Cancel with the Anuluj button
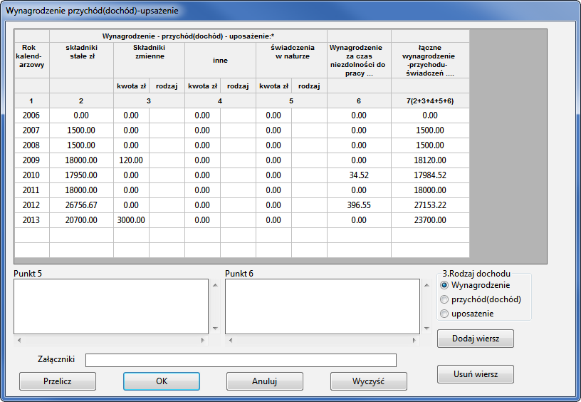This screenshot has width=581, height=402. pos(264,381)
